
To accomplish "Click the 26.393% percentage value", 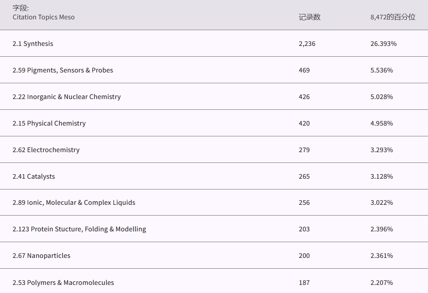I will point(383,44).
